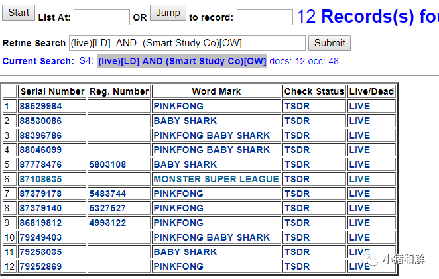
Task: Open serial number 87778476
Action: coord(40,164)
